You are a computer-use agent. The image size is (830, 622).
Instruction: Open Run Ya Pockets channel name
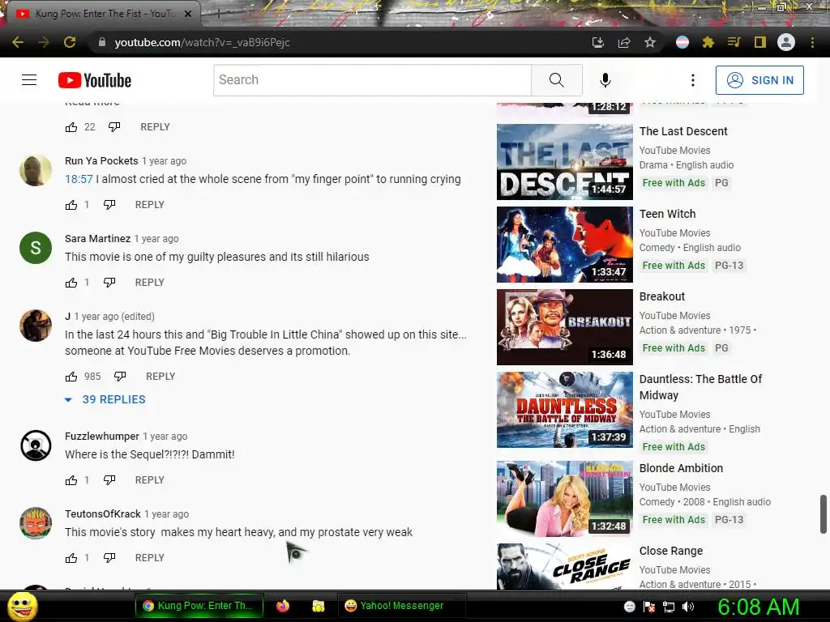(101, 161)
